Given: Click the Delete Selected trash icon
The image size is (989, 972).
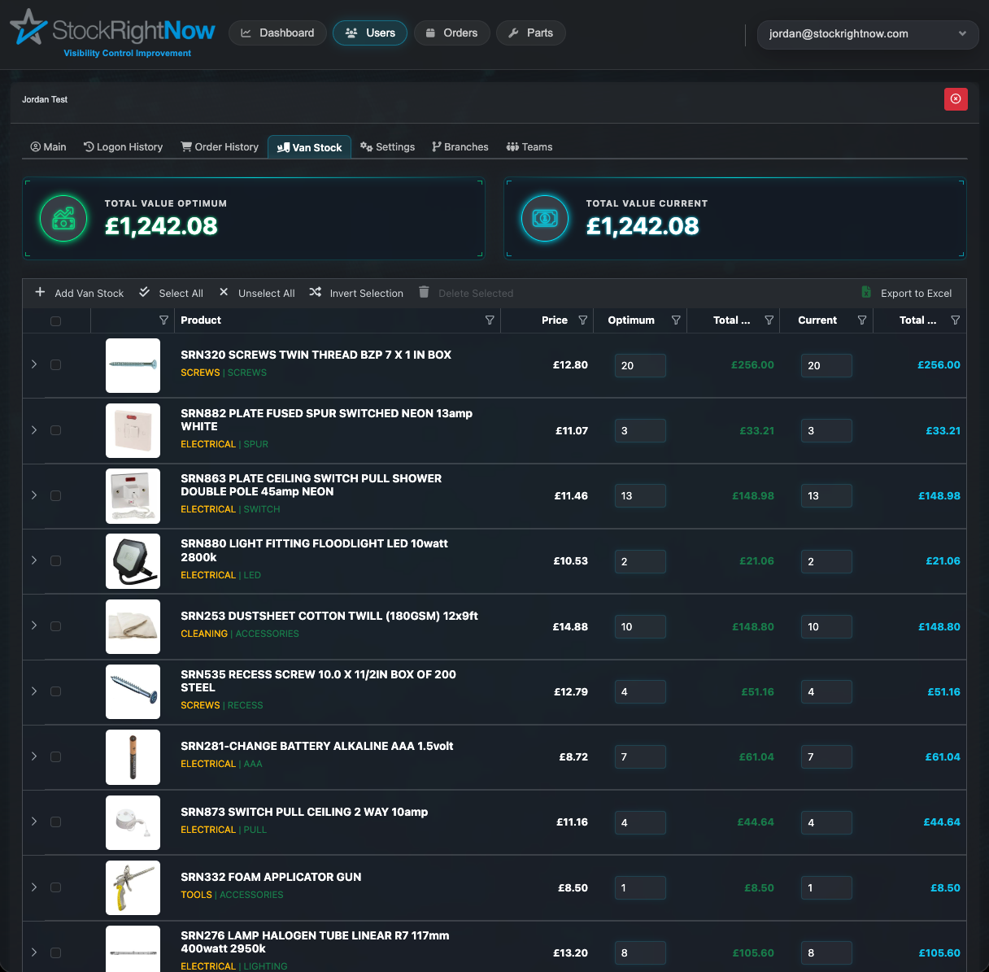Looking at the screenshot, I should coord(424,292).
